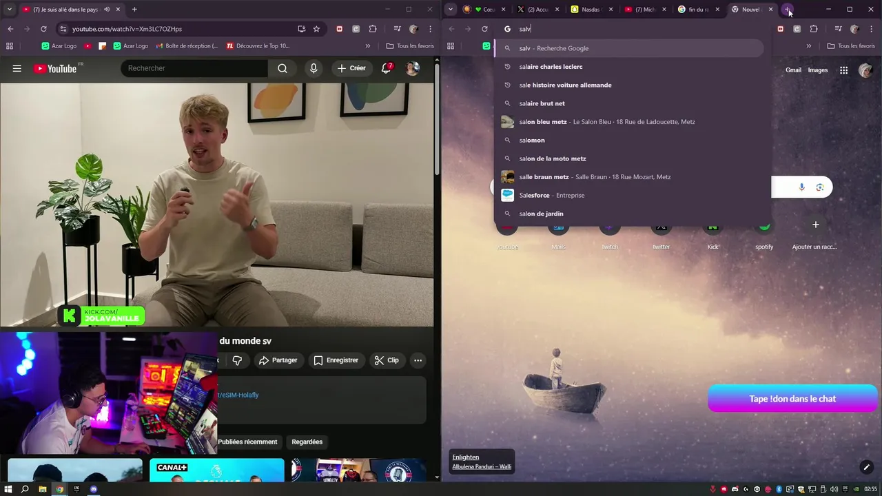Select the Regardées filter chip

[x=307, y=442]
